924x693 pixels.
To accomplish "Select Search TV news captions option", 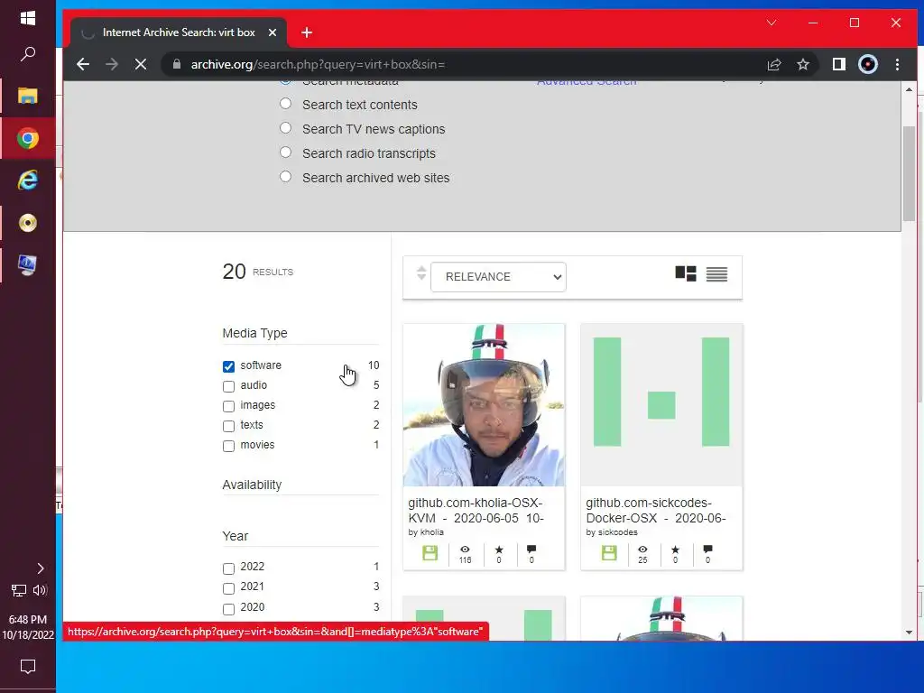I will click(x=285, y=128).
